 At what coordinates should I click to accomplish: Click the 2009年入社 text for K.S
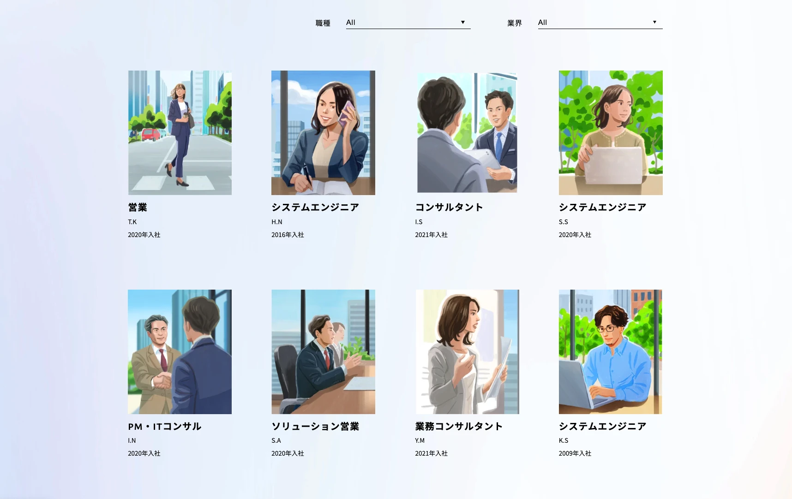pos(575,453)
